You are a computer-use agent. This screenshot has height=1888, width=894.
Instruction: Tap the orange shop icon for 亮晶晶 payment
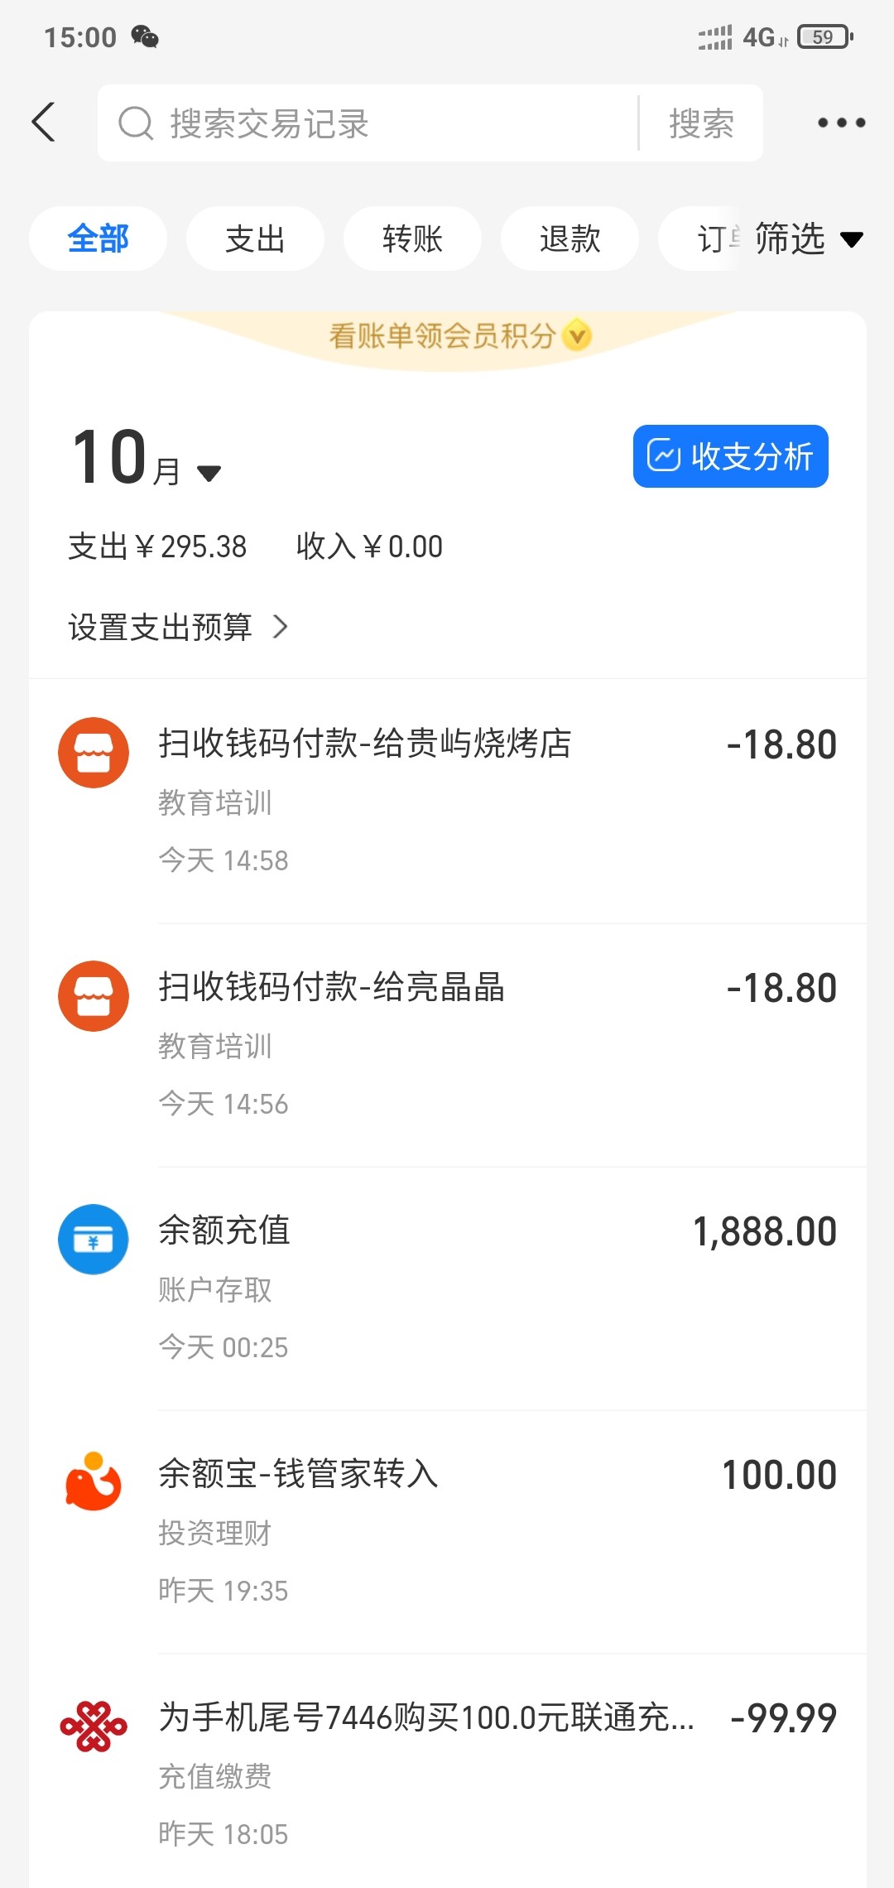pos(94,996)
